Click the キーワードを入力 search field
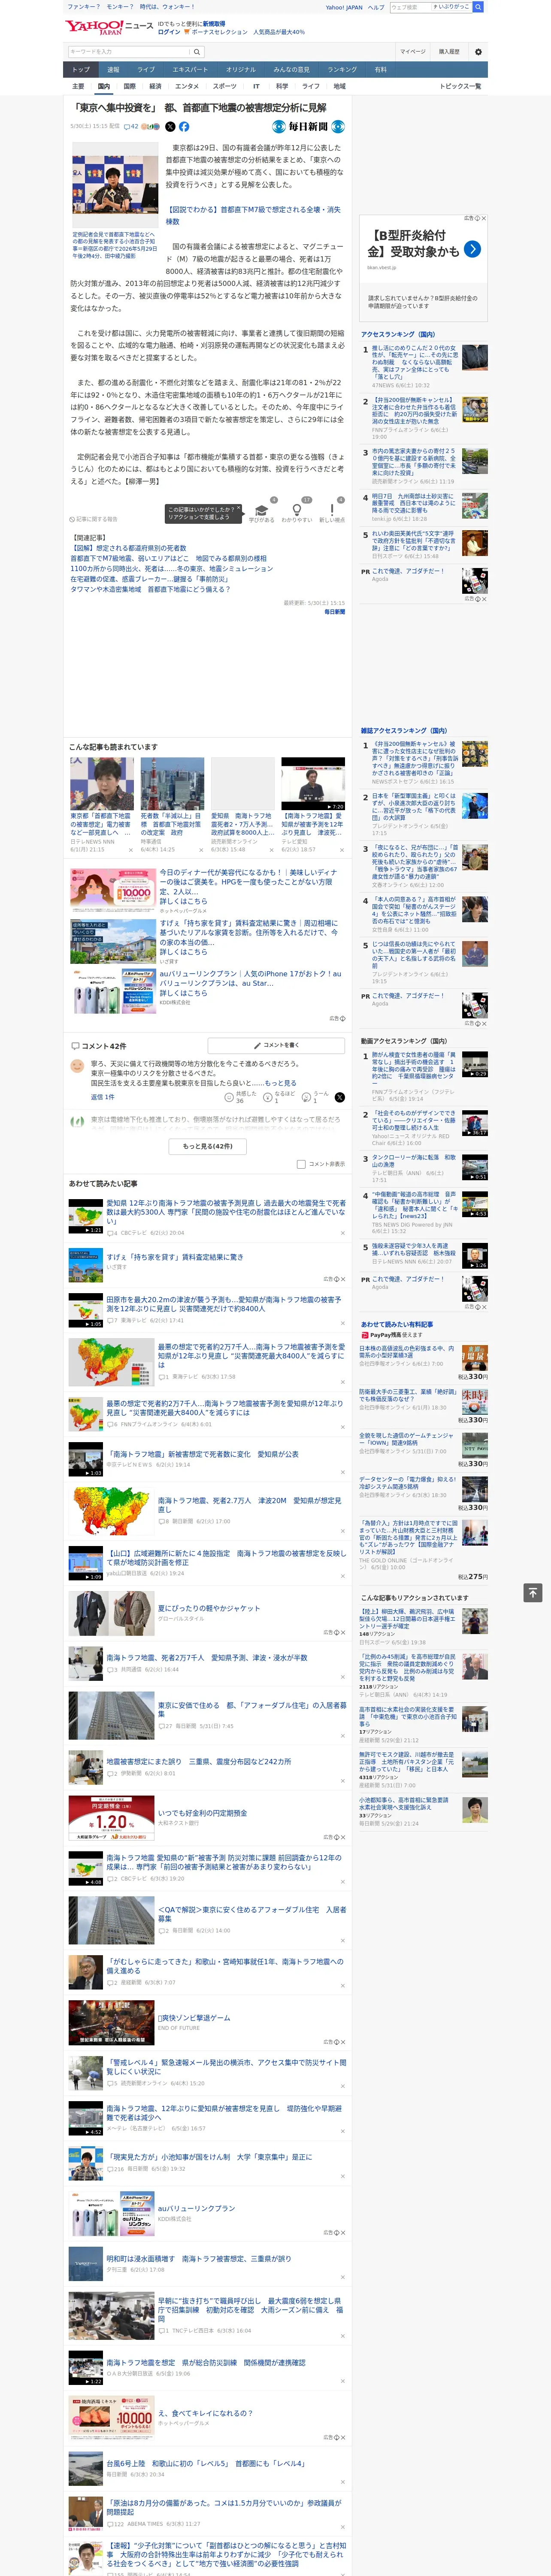 [129, 51]
